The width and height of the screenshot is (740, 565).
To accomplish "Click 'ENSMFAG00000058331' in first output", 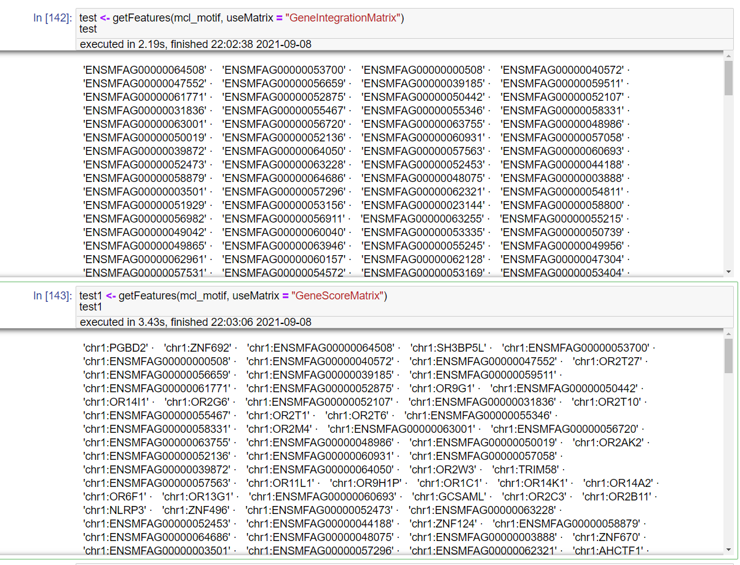I will (562, 111).
